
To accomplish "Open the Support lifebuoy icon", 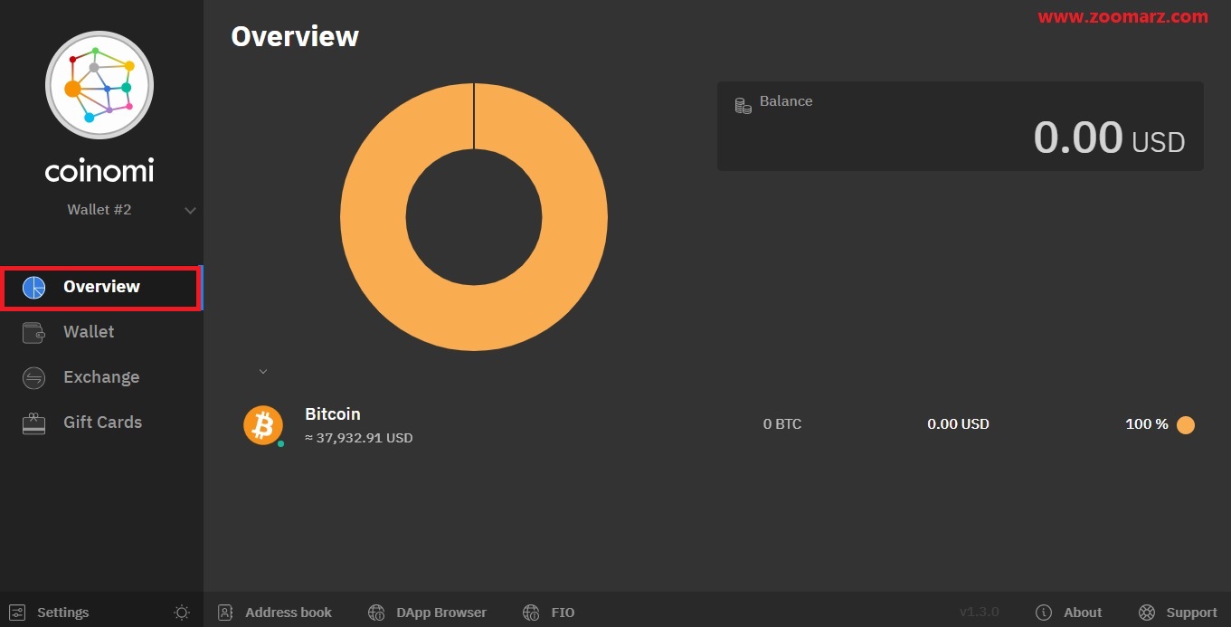I will click(x=1147, y=613).
